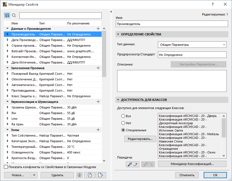Click the drag handle of the Пожарный Выход row
Viewport: 232px width, 181px height.
[x=7, y=74]
